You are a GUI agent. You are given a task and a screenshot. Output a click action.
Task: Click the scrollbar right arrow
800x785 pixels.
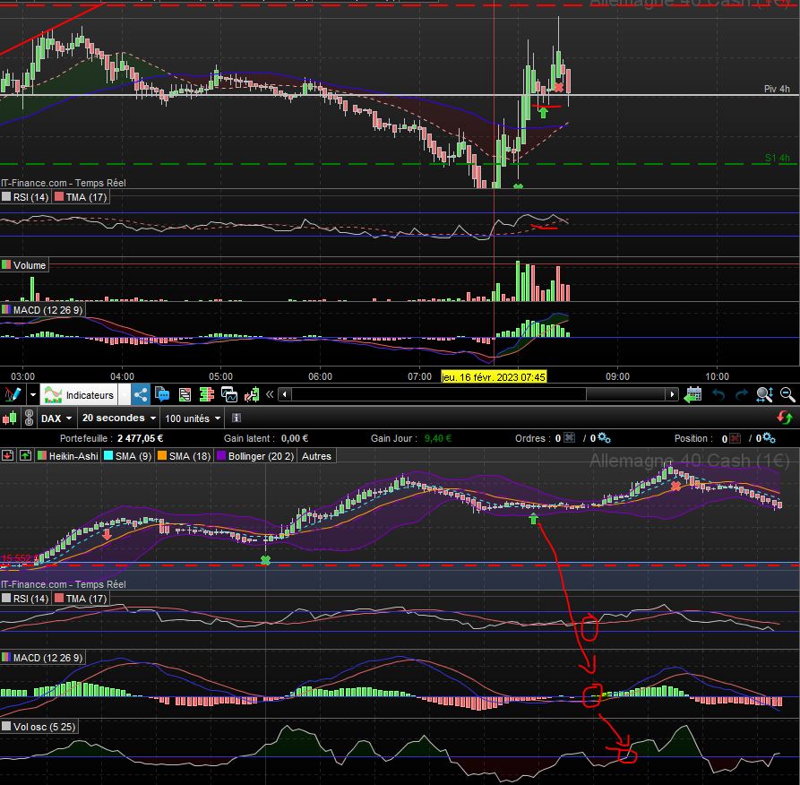(x=673, y=394)
